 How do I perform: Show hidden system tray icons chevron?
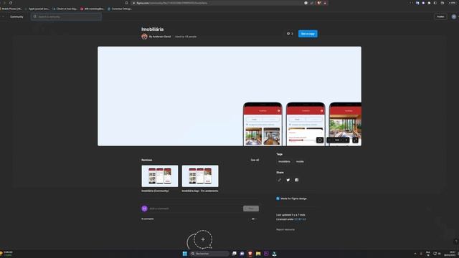point(415,254)
